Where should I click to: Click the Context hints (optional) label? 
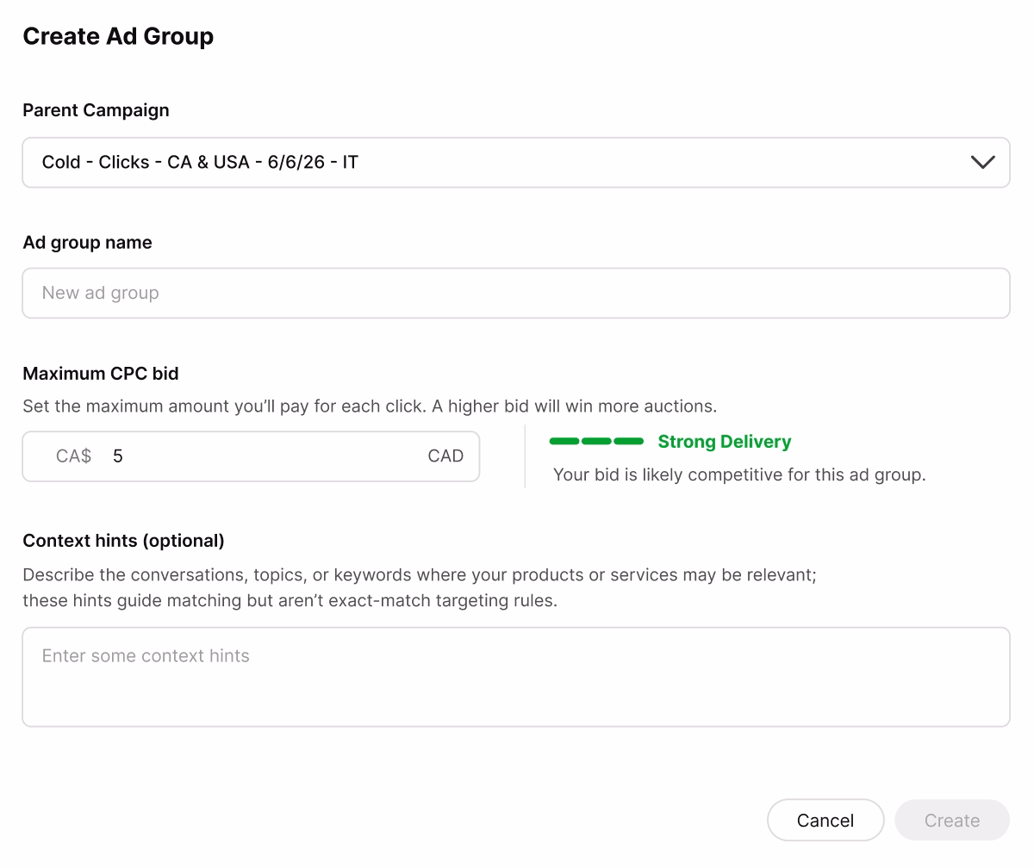point(123,541)
